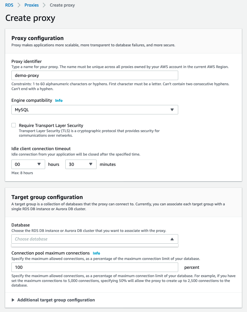
Task: Collapse the database dropdown via up arrow
Action: (x=172, y=239)
